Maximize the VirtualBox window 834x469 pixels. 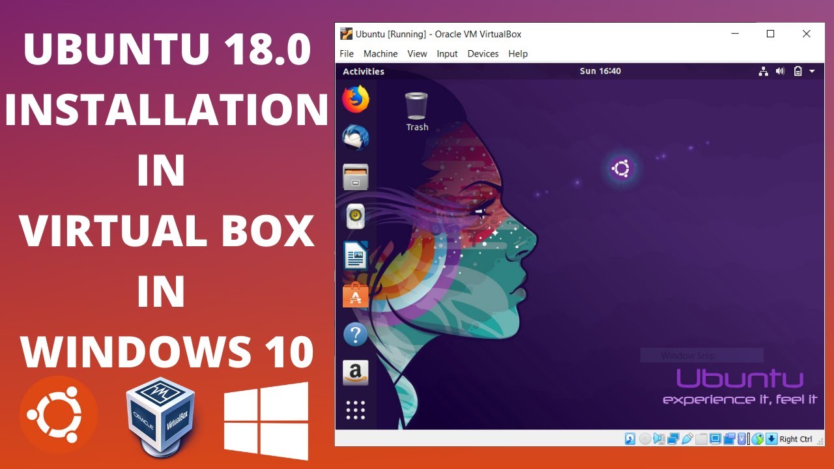tap(771, 34)
